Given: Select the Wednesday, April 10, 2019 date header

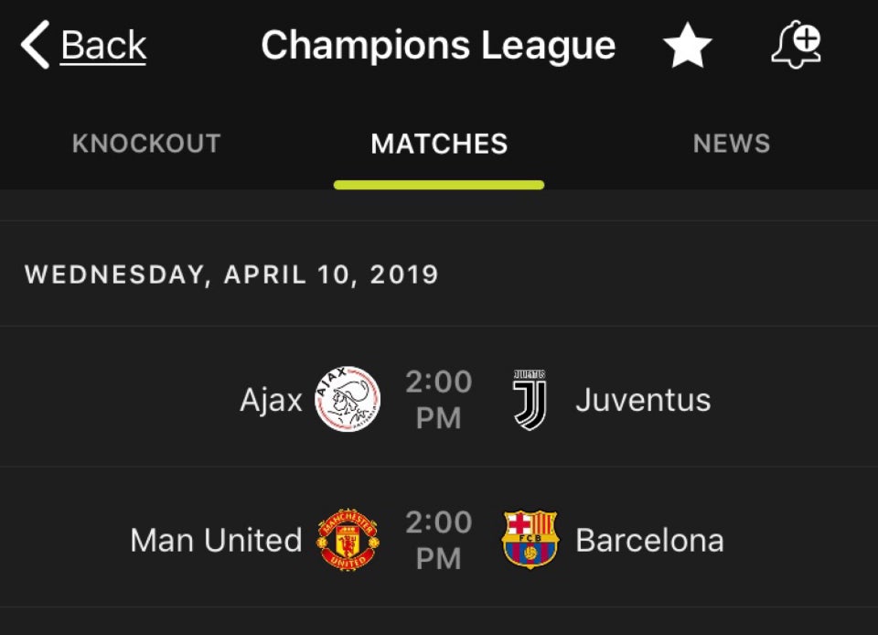Looking at the screenshot, I should (x=231, y=274).
